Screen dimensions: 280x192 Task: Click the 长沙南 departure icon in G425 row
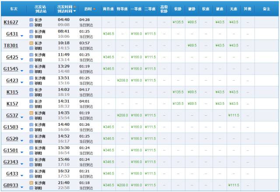tap(31, 55)
